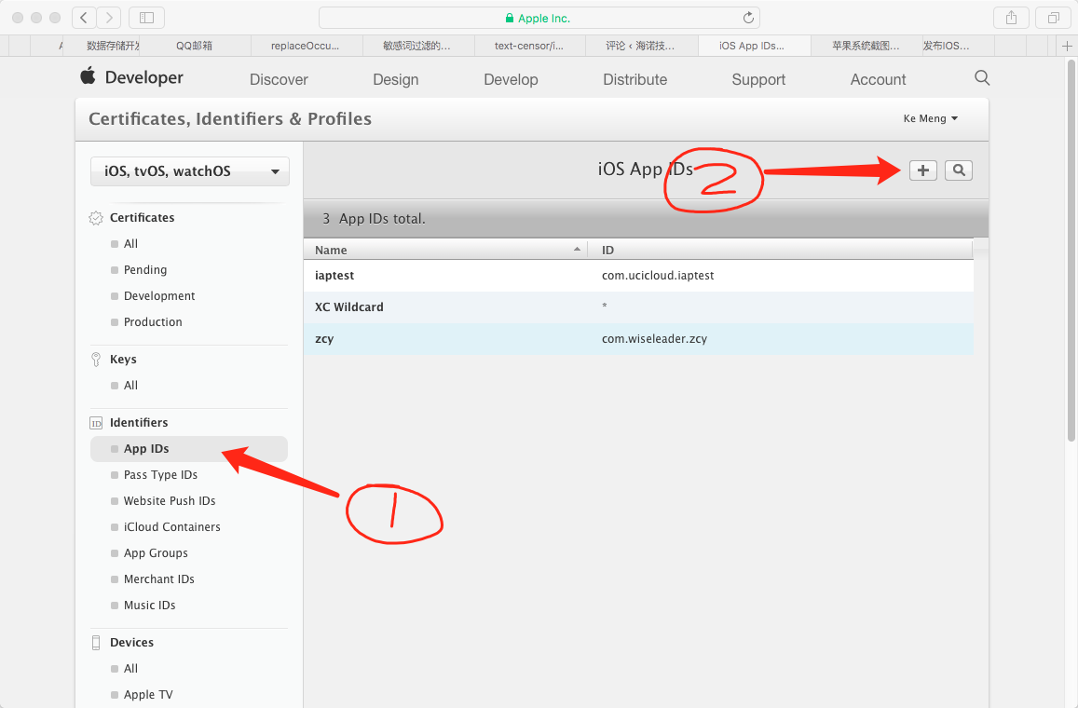Open the iOS, tvOS, watchOS platform dropdown
Viewport: 1078px width, 708px height.
pos(190,171)
